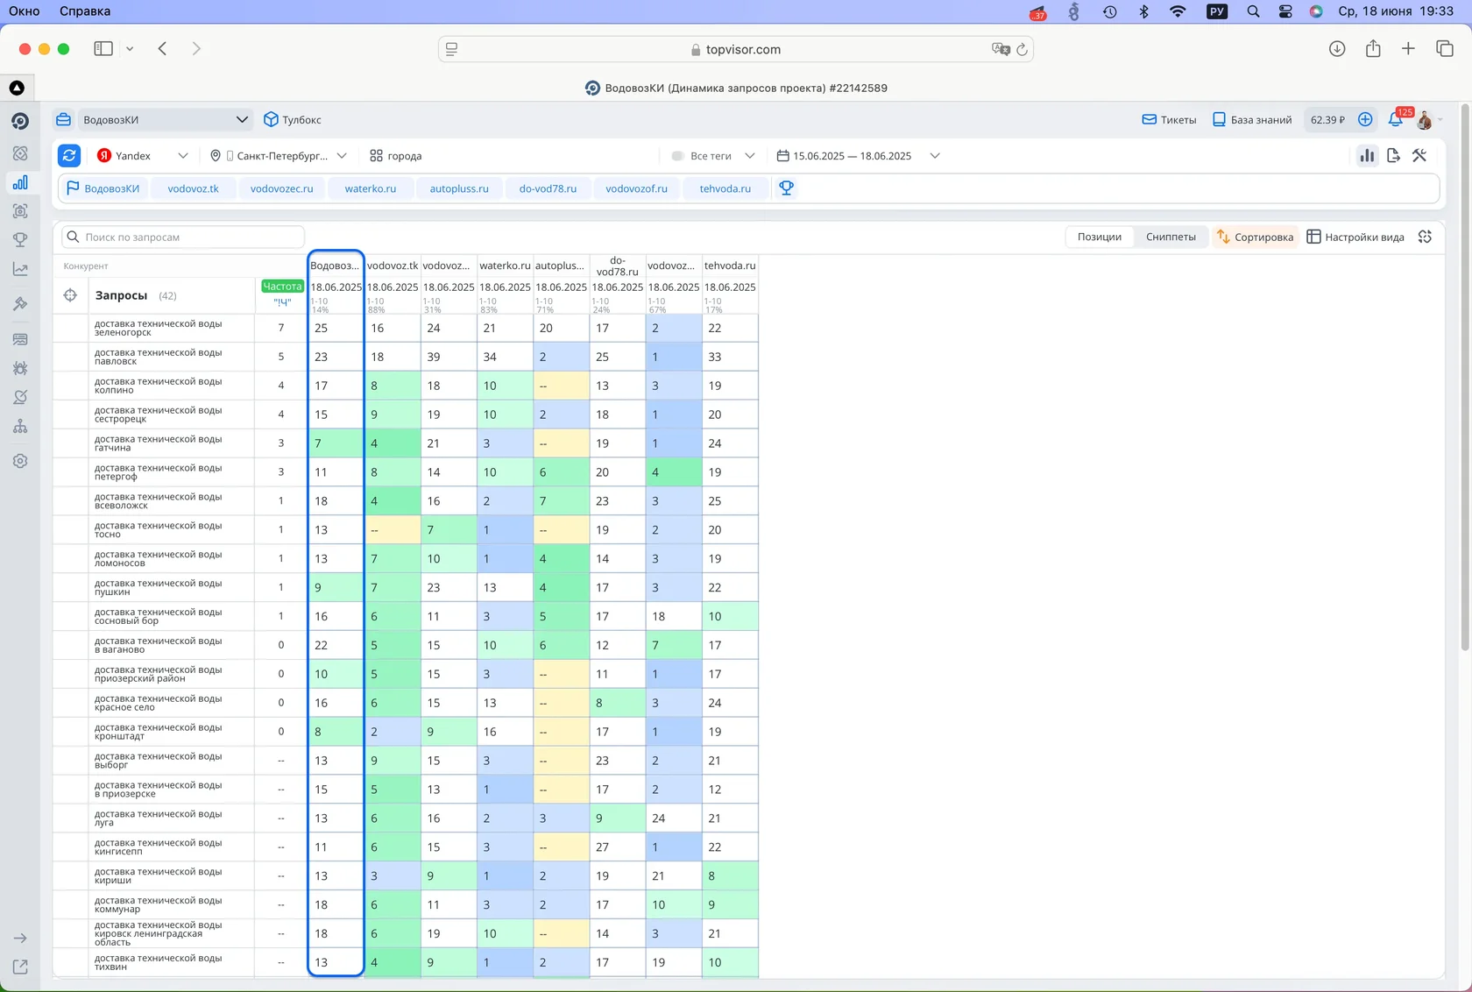Screen dimensions: 1472x992
Task: Click the trophy icon after competitor tabs
Action: (x=786, y=188)
